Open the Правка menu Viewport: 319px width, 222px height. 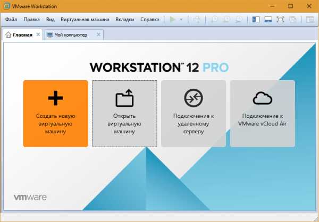(x=31, y=20)
